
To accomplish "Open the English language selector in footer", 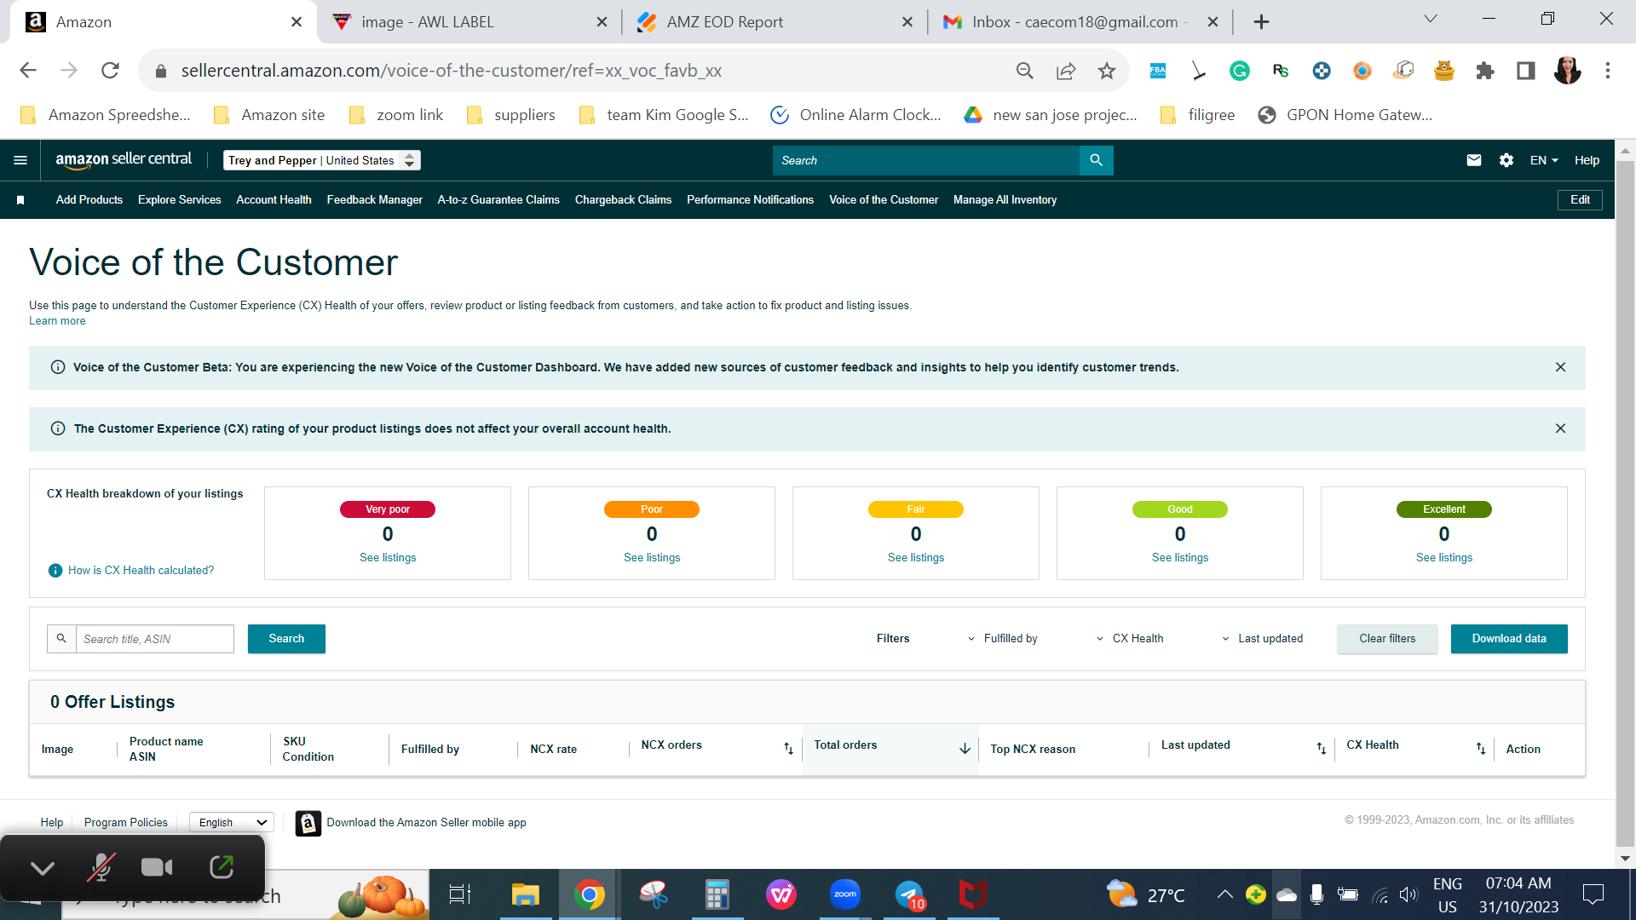I will coord(232,822).
